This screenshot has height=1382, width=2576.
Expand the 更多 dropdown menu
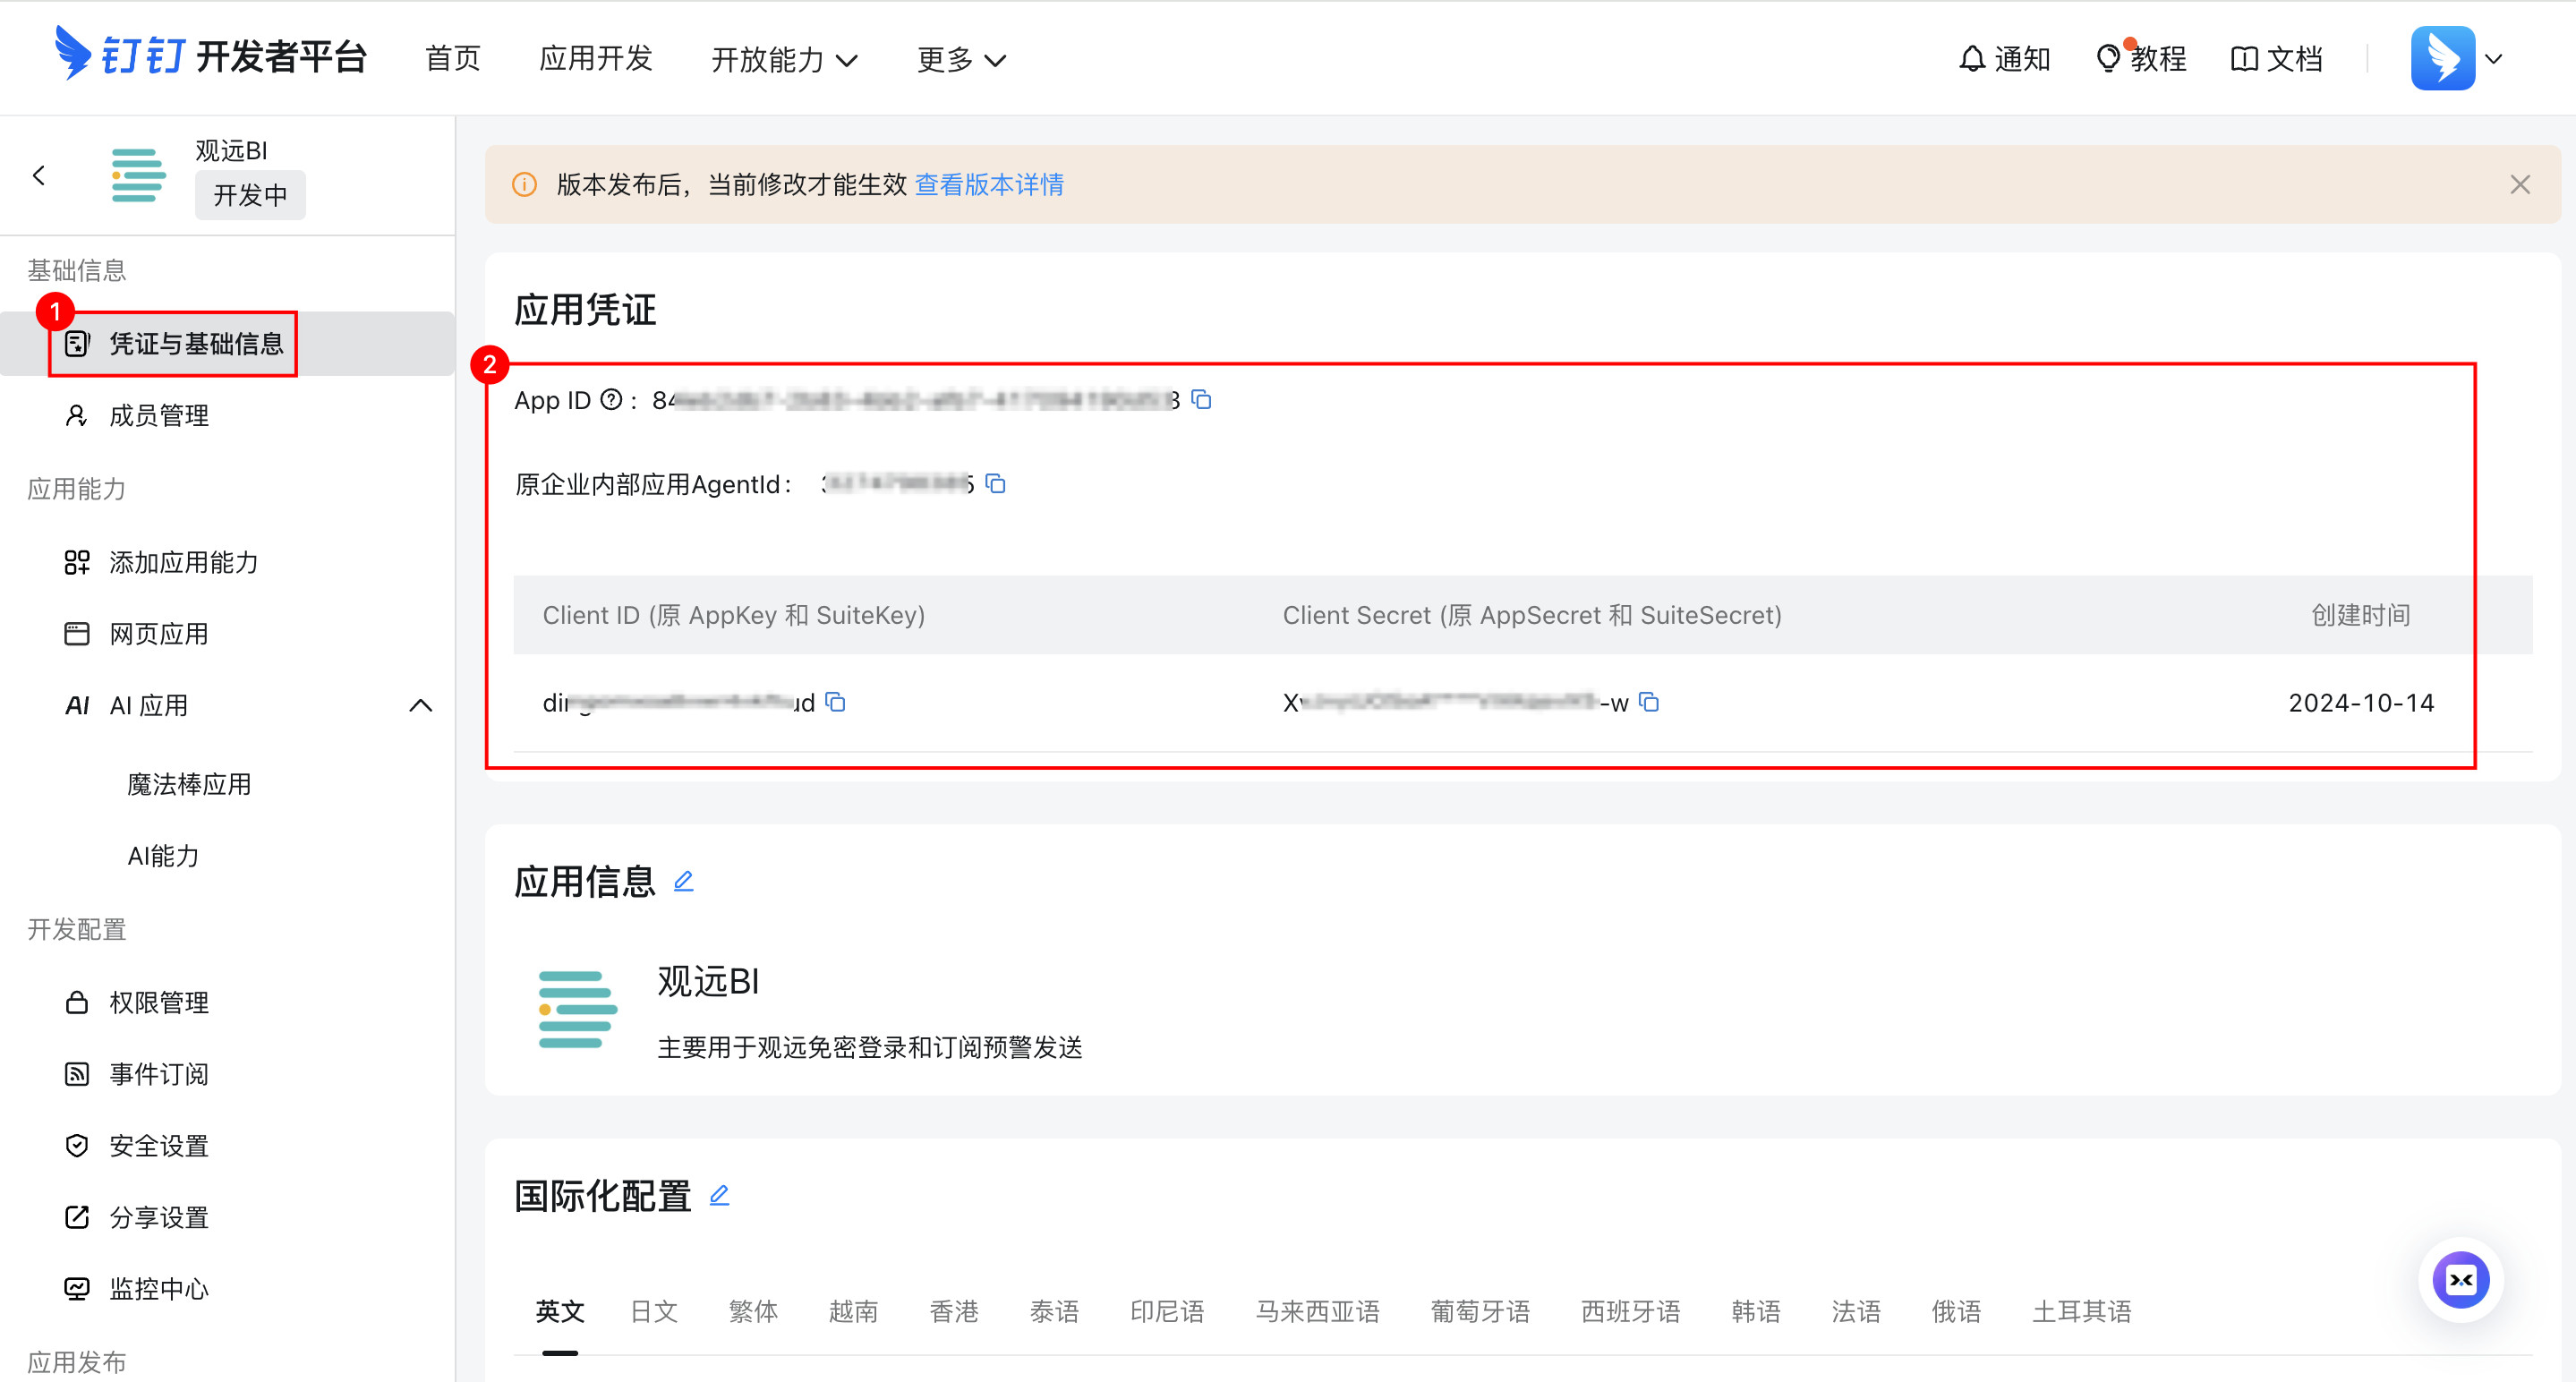pos(960,60)
